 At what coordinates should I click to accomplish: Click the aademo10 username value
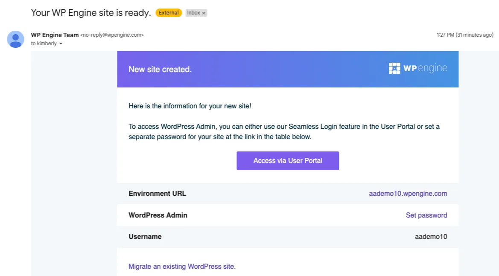click(431, 236)
